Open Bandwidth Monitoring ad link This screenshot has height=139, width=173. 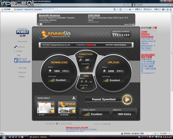click(49, 15)
